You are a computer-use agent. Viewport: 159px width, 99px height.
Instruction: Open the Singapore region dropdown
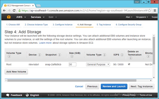142,17
